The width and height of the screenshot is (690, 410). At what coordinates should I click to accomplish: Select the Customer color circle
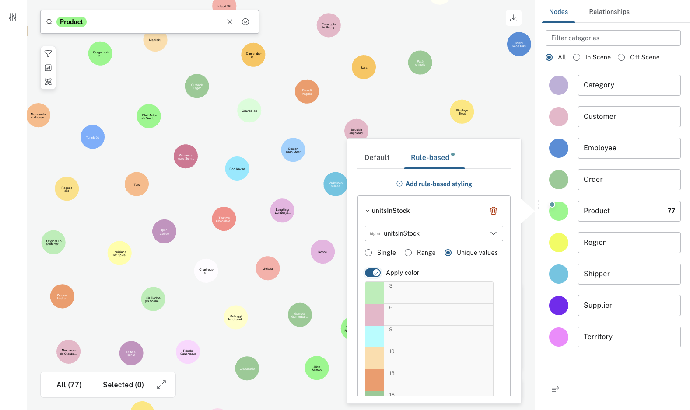pos(559,117)
